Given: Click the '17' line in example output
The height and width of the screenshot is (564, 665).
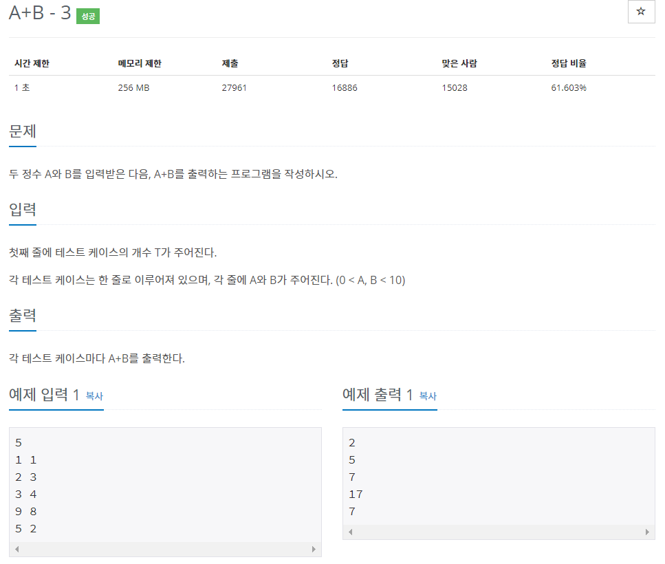Looking at the screenshot, I should (x=356, y=495).
